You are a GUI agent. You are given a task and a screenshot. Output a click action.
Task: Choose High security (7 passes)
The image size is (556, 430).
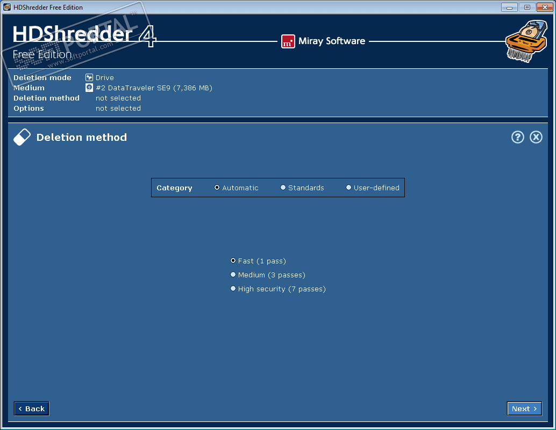[278, 289]
